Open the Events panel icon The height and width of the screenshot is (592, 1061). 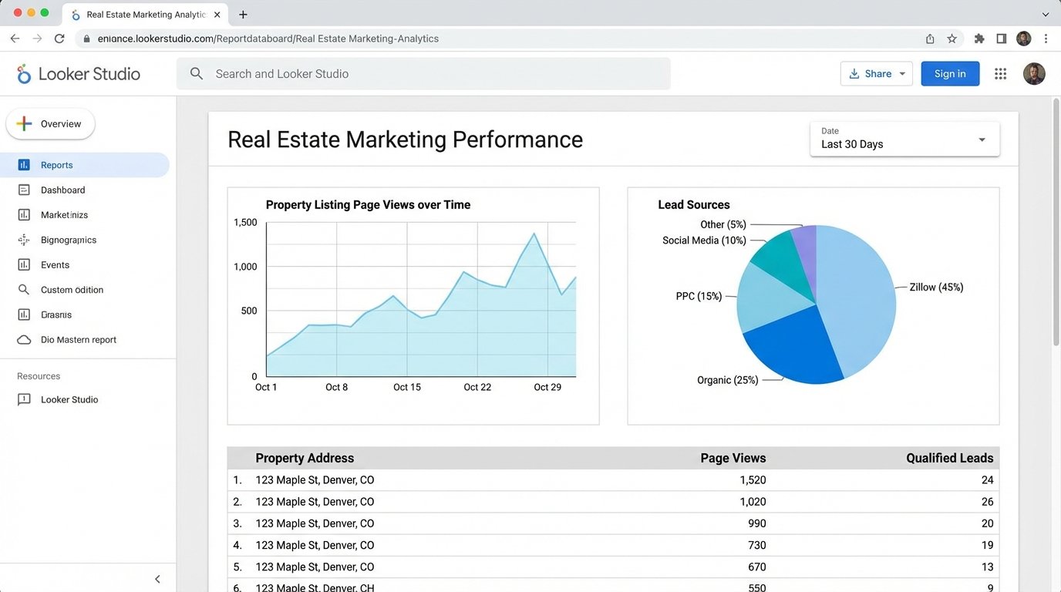point(22,264)
